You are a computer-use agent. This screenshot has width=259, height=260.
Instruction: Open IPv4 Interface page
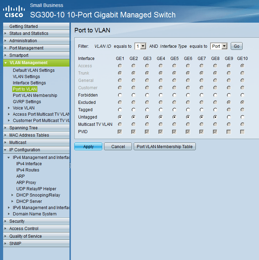tap(29, 164)
